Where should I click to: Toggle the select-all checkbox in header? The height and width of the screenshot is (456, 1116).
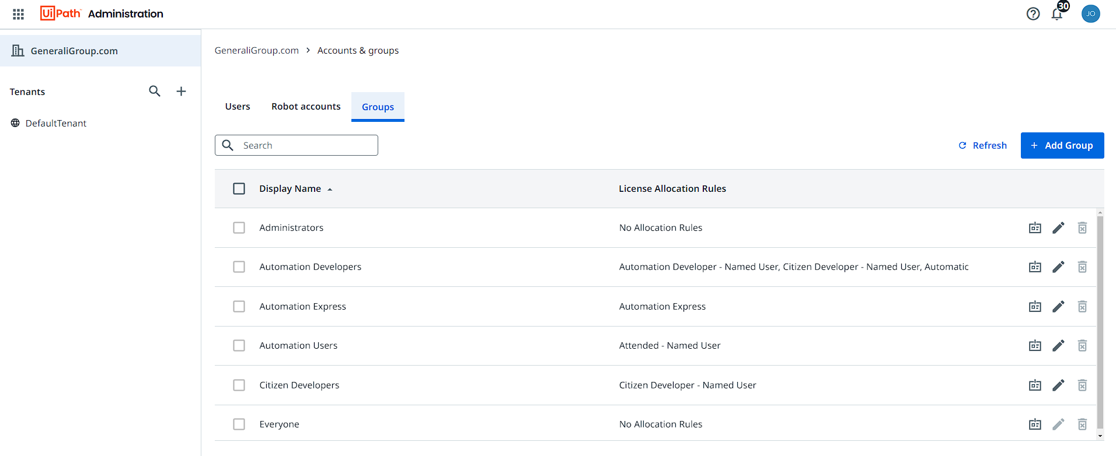tap(239, 189)
